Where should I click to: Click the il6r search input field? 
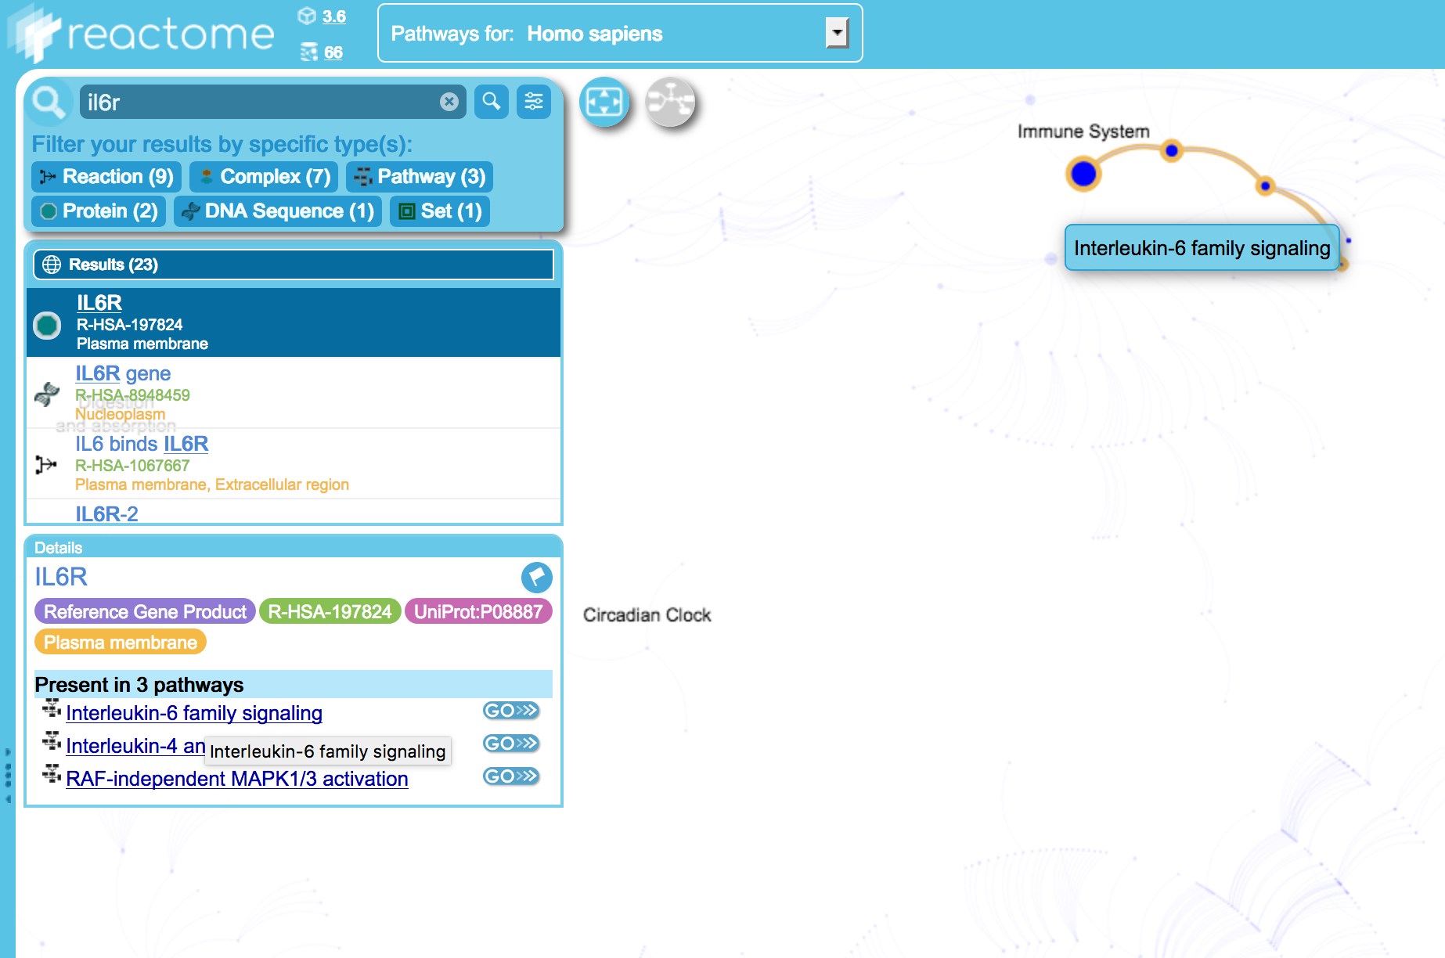tap(258, 102)
